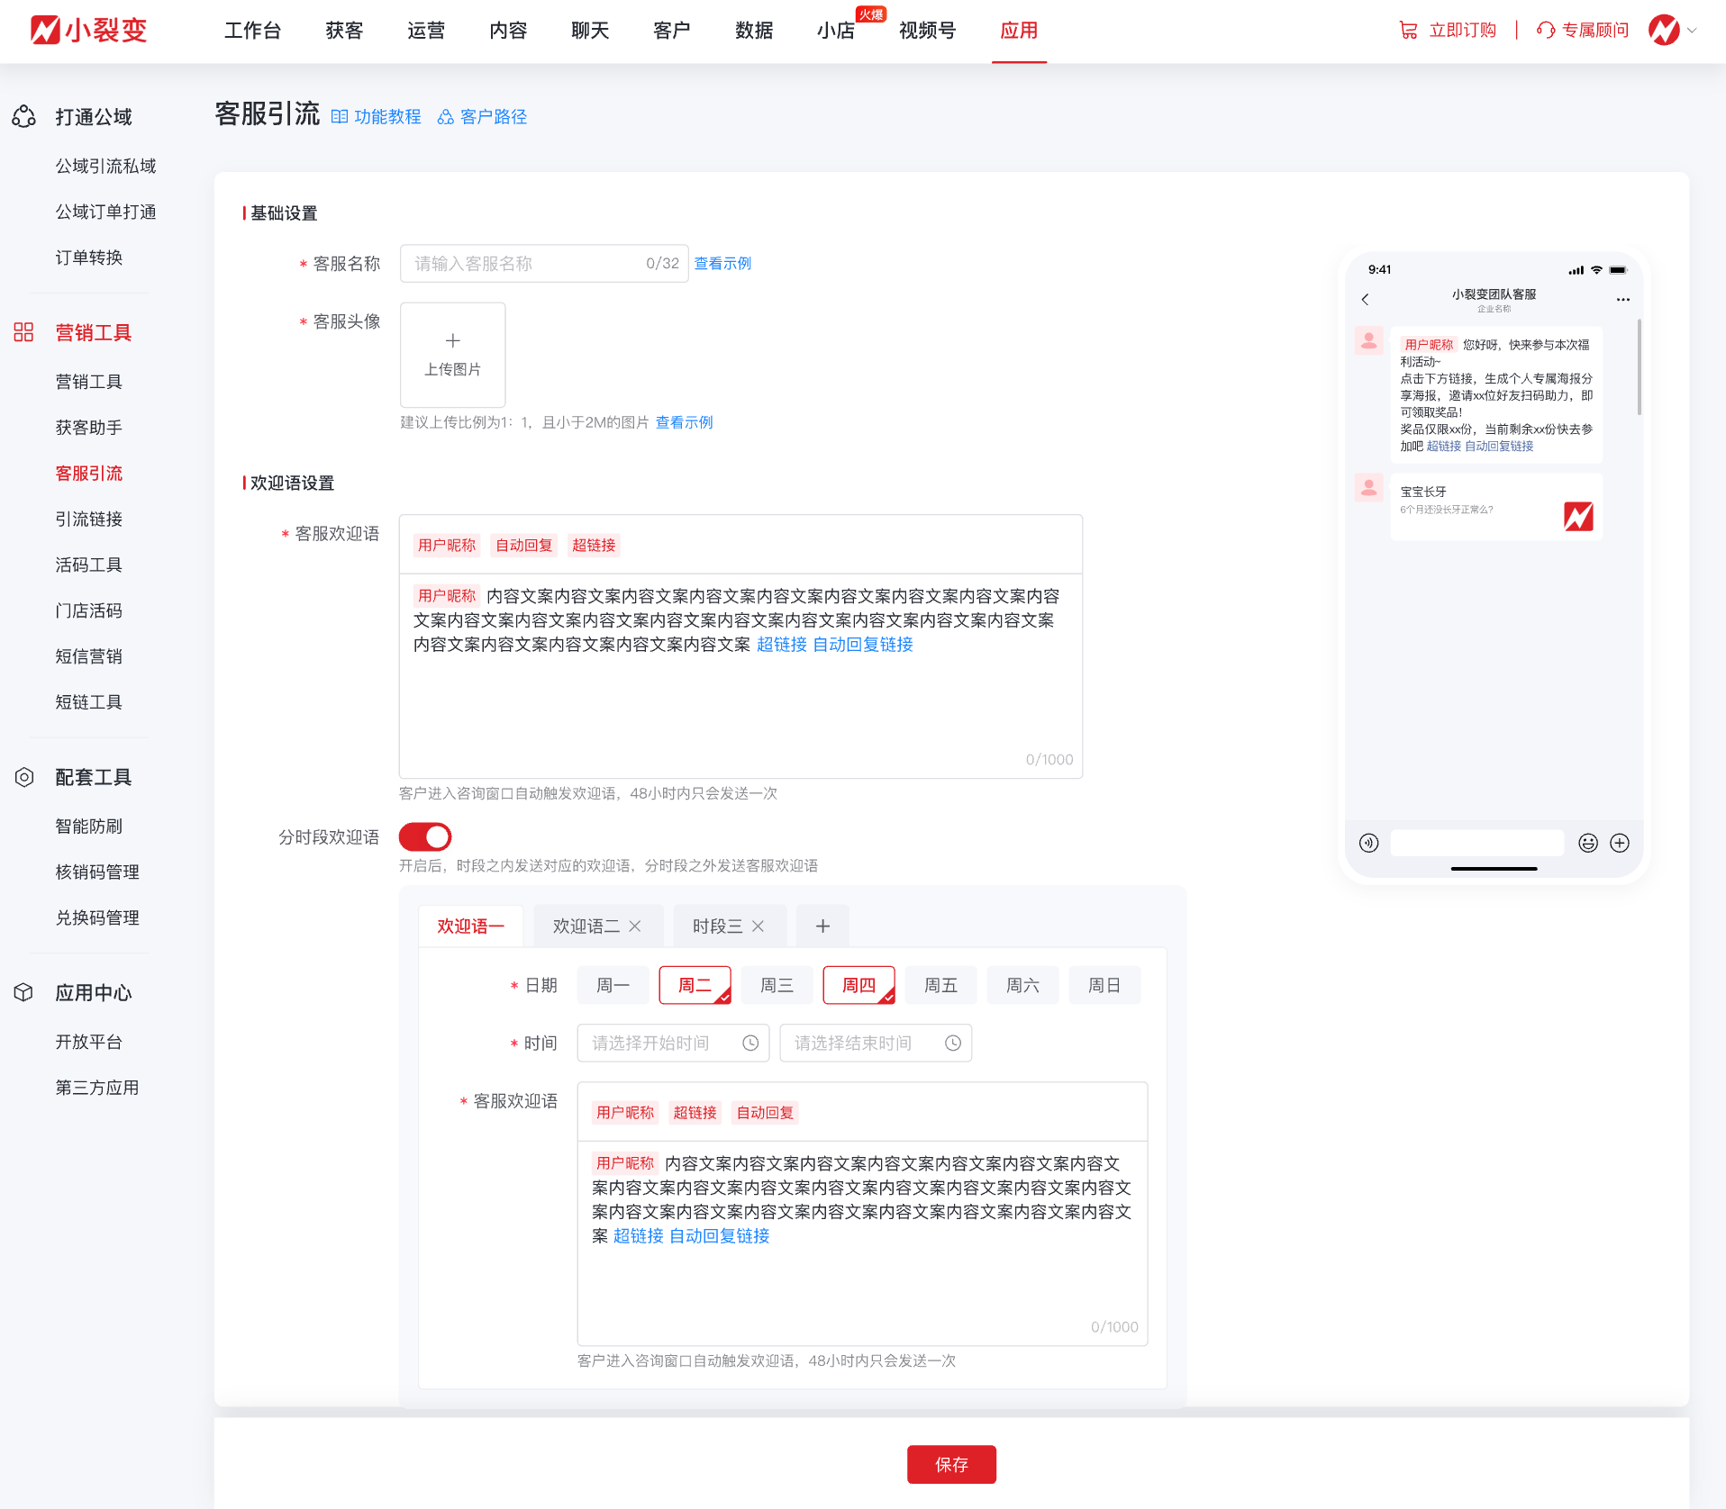Viewport: 1726px width, 1509px height.
Task: Deselect 周二 in the date options
Action: coord(695,986)
